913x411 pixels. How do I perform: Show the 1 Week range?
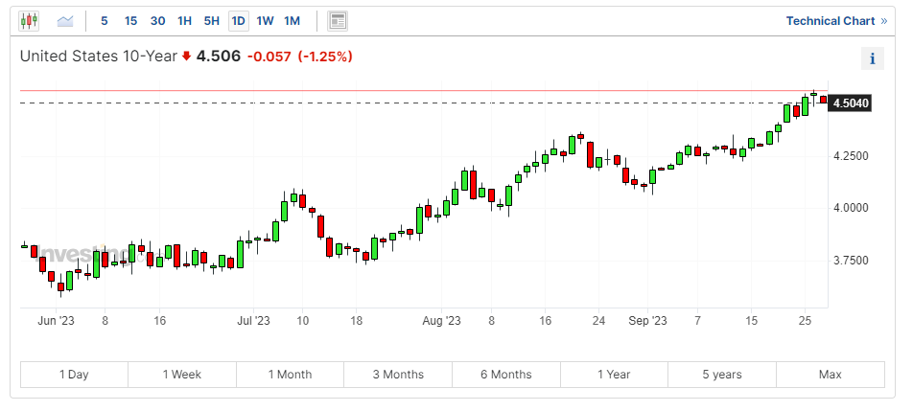pos(182,375)
